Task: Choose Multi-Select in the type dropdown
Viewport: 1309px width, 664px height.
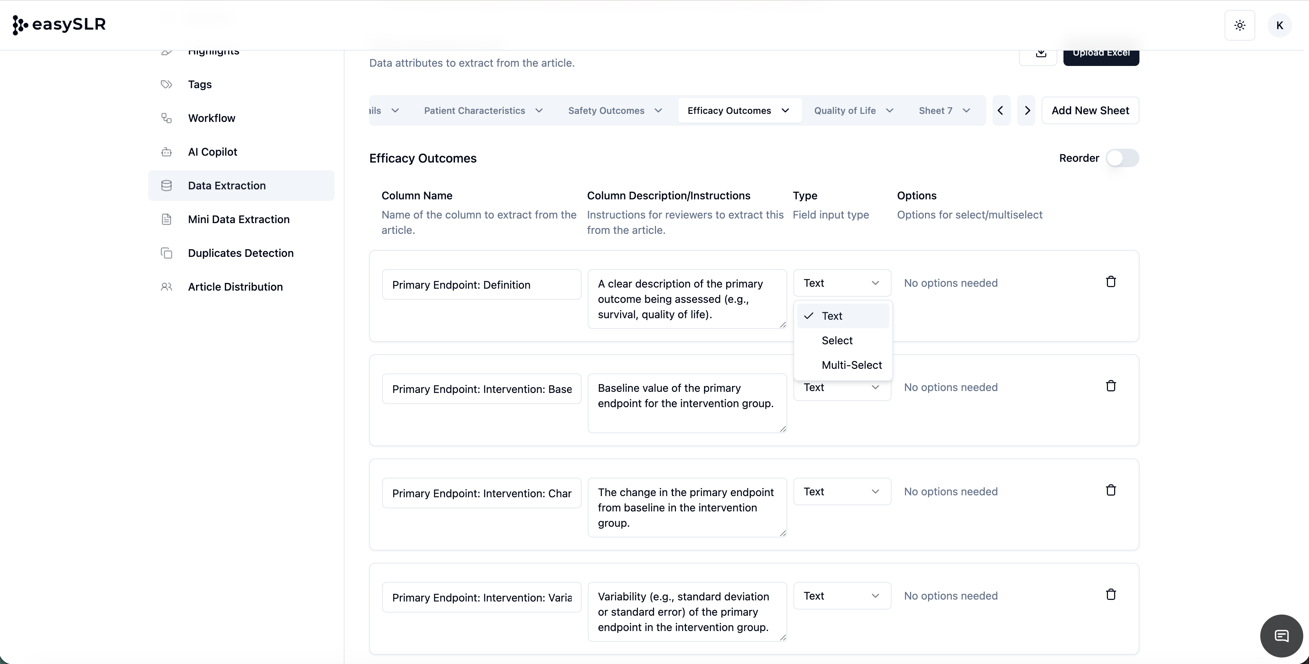Action: [x=851, y=365]
